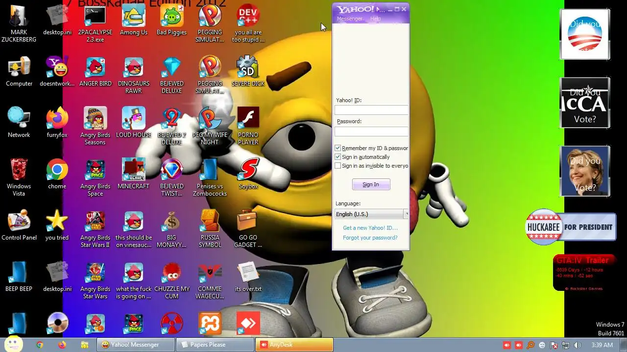Image resolution: width=627 pixels, height=352 pixels.
Task: Switch to Papers Please taskbar button
Action: (x=215, y=345)
